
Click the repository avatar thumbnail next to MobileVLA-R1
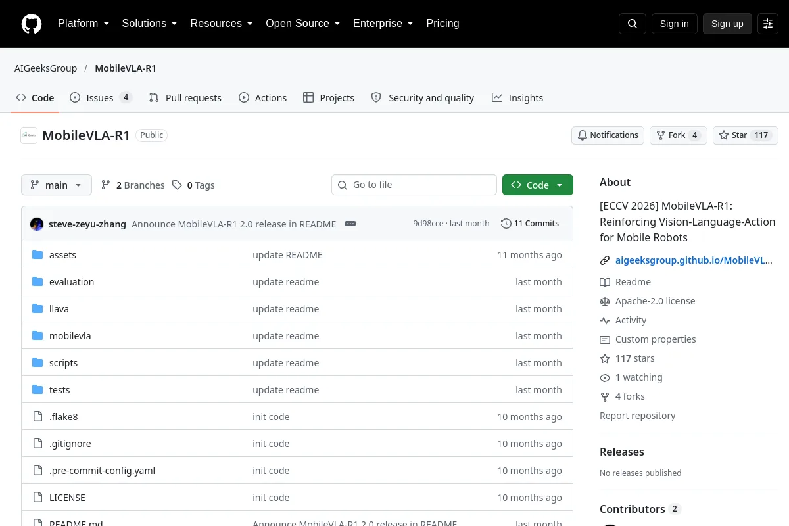click(x=29, y=135)
